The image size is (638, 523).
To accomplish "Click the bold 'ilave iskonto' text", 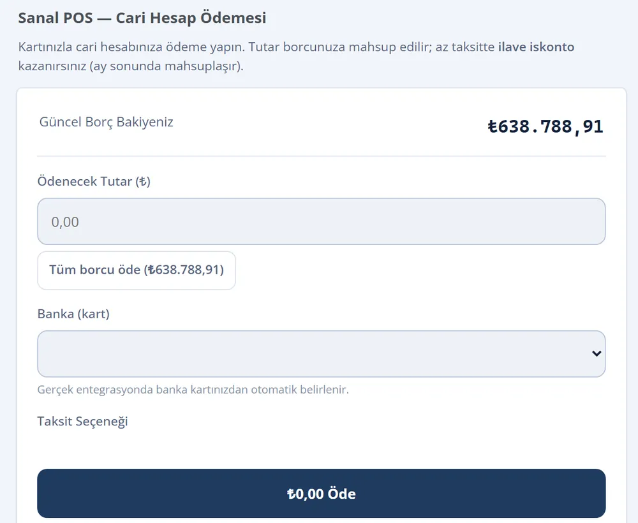I will click(536, 47).
